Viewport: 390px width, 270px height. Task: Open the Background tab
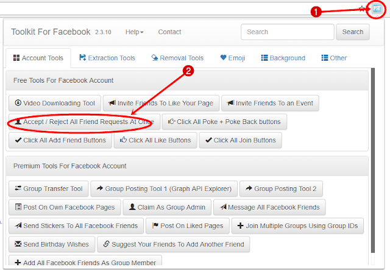283,58
